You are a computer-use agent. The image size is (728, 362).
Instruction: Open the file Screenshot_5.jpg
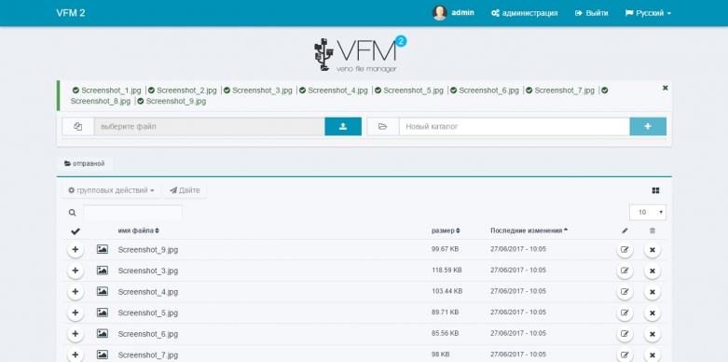[147, 313]
